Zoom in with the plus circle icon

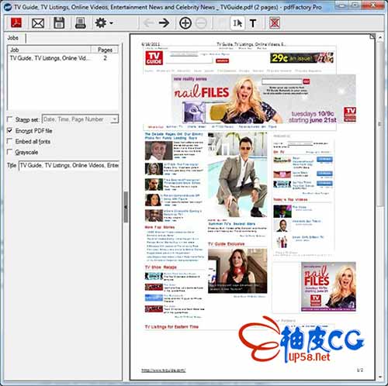185,23
